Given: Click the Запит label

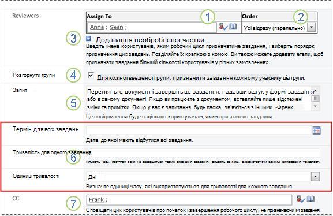Looking at the screenshot, I should 20,90.
